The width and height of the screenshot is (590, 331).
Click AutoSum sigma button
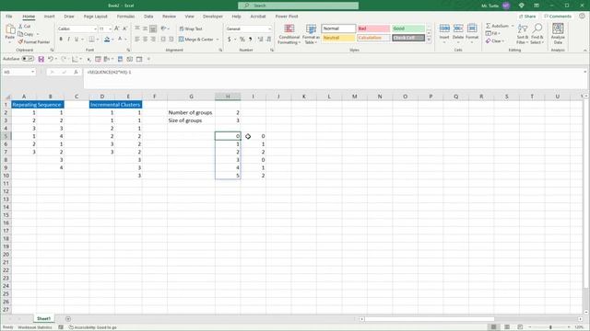click(x=497, y=26)
